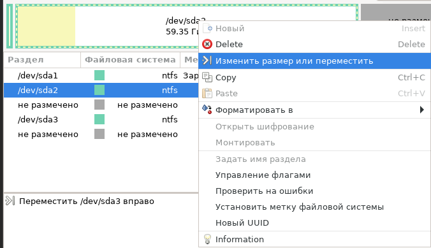This screenshot has width=431, height=248.
Task: Click the Information lightbulb icon
Action: tap(207, 239)
